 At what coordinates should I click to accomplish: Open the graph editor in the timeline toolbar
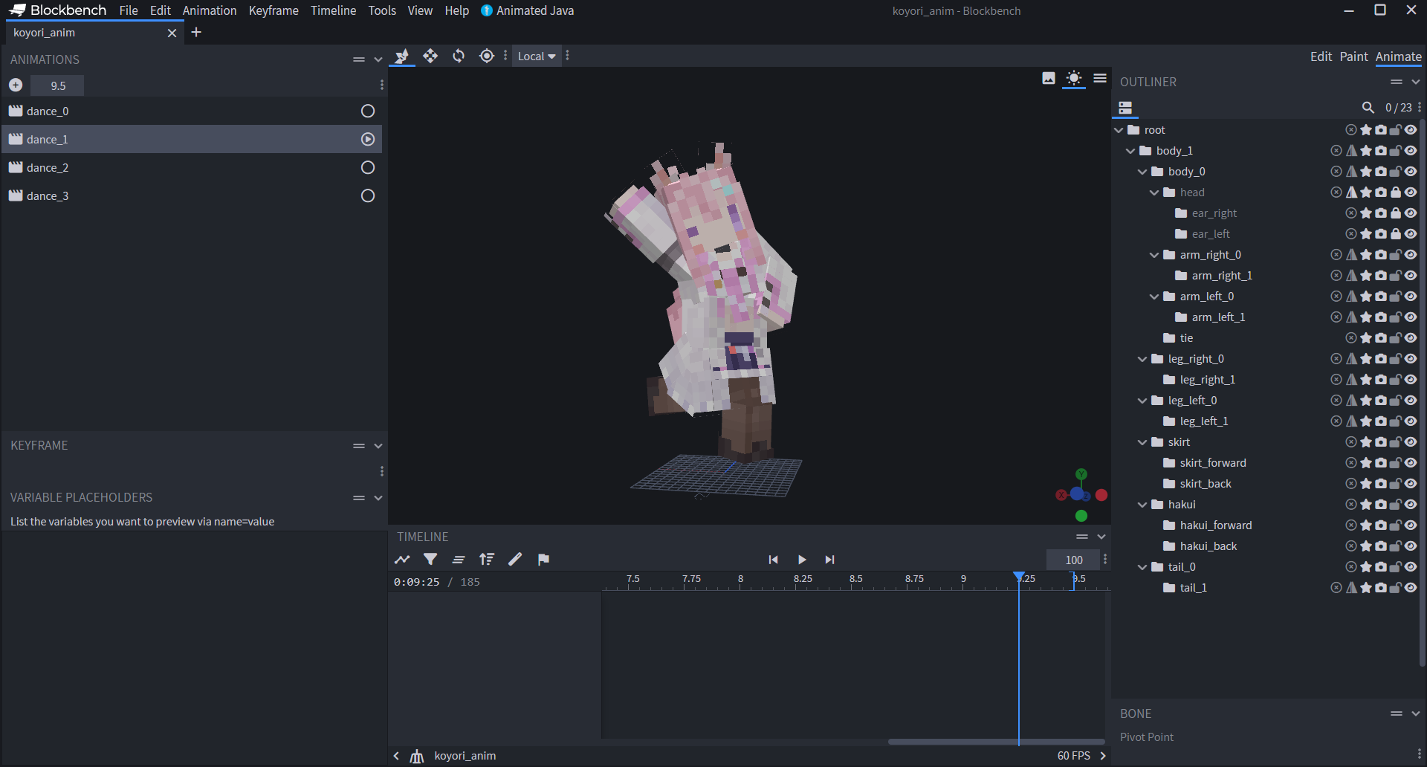[x=402, y=560]
